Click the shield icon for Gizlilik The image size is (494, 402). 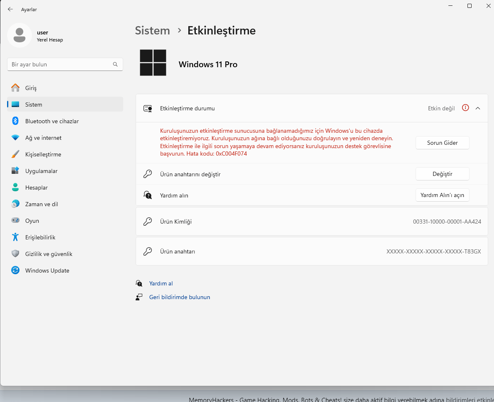(15, 253)
